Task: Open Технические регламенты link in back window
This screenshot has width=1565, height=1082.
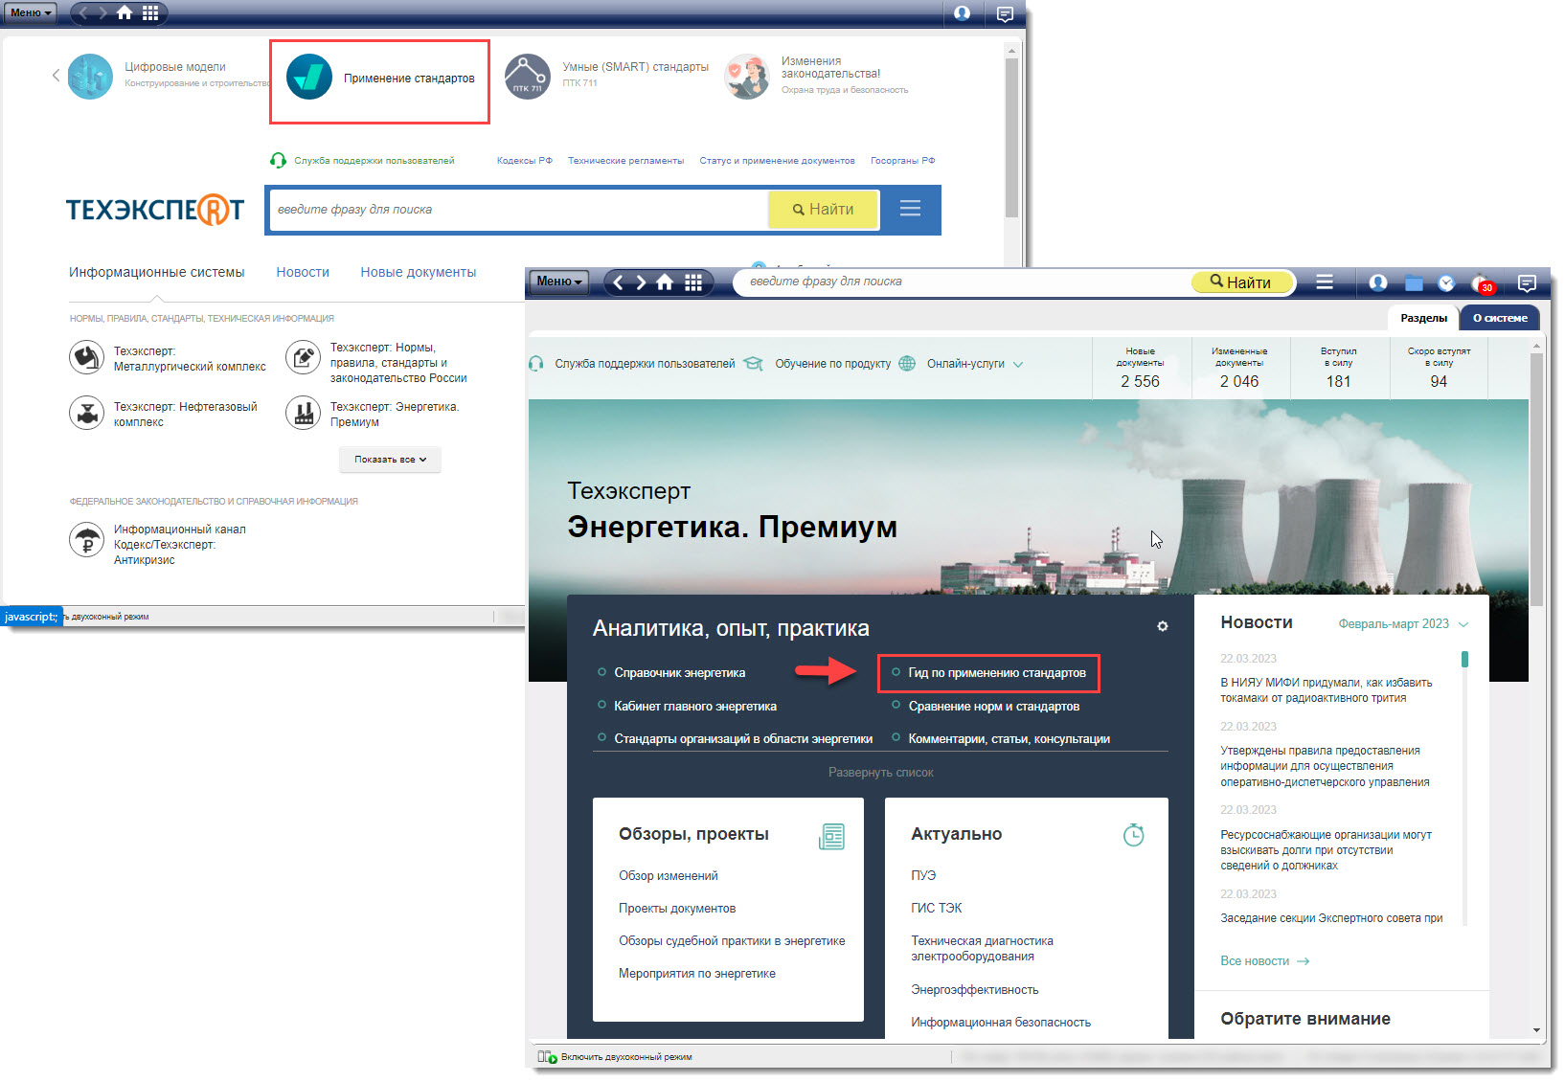Action: [x=625, y=161]
